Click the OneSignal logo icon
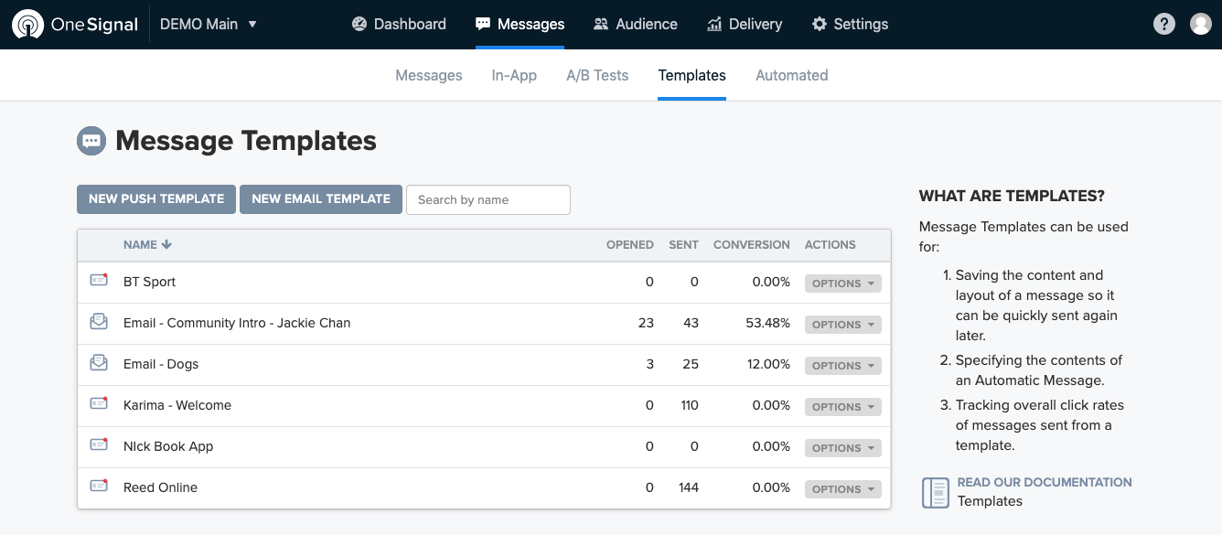 pyautogui.click(x=27, y=25)
